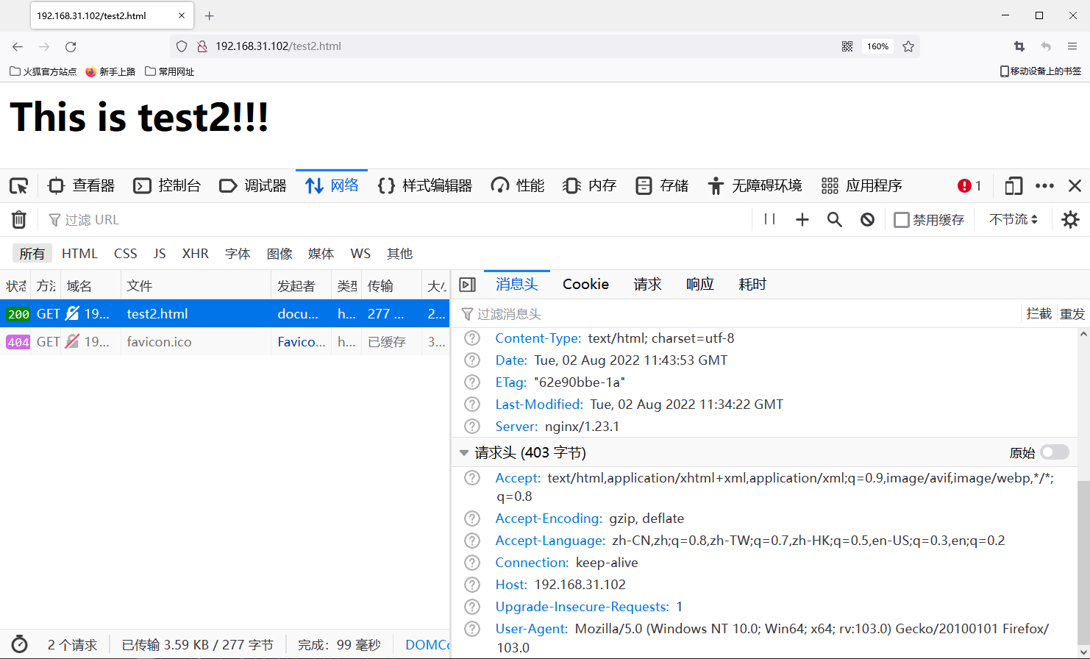
Task: Switch to the Cookie tab
Action: (x=585, y=284)
